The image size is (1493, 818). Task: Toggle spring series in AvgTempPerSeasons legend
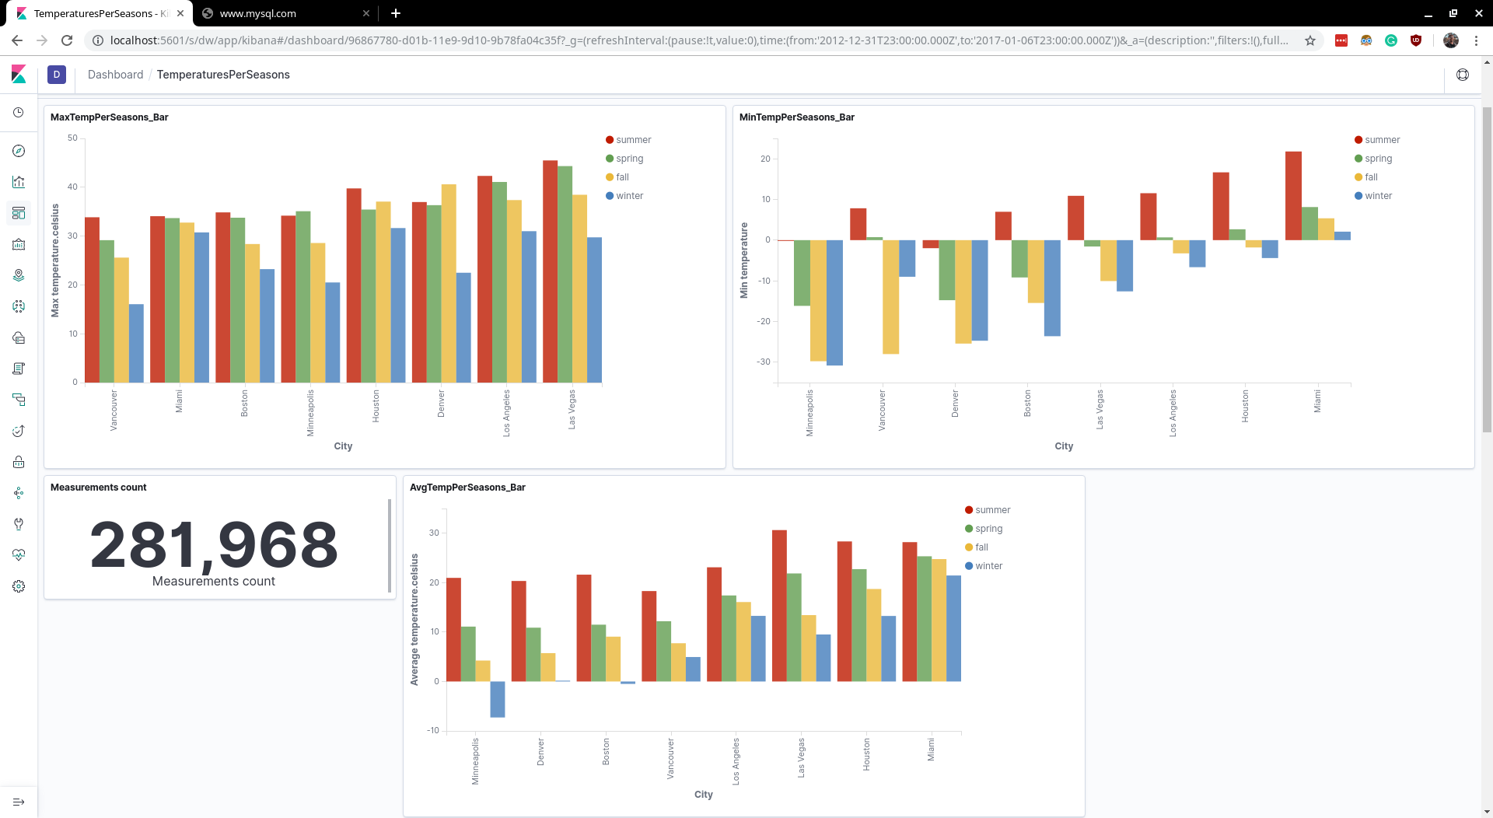click(984, 529)
